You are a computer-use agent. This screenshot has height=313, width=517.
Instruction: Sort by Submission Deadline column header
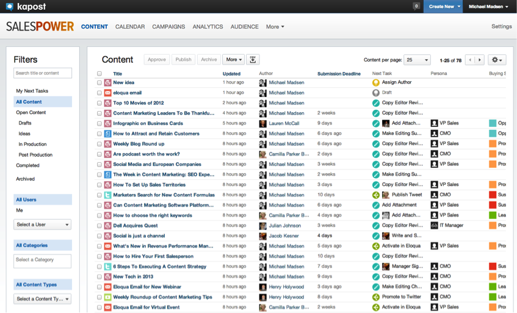click(339, 74)
